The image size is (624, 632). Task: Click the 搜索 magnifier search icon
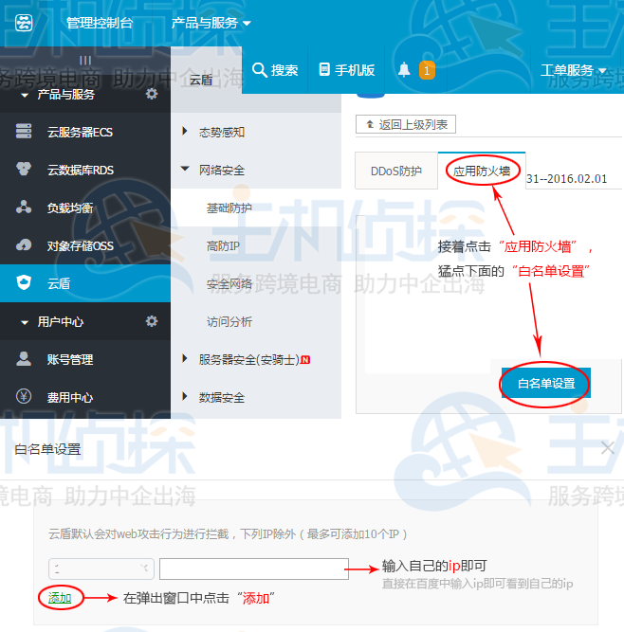coord(259,70)
